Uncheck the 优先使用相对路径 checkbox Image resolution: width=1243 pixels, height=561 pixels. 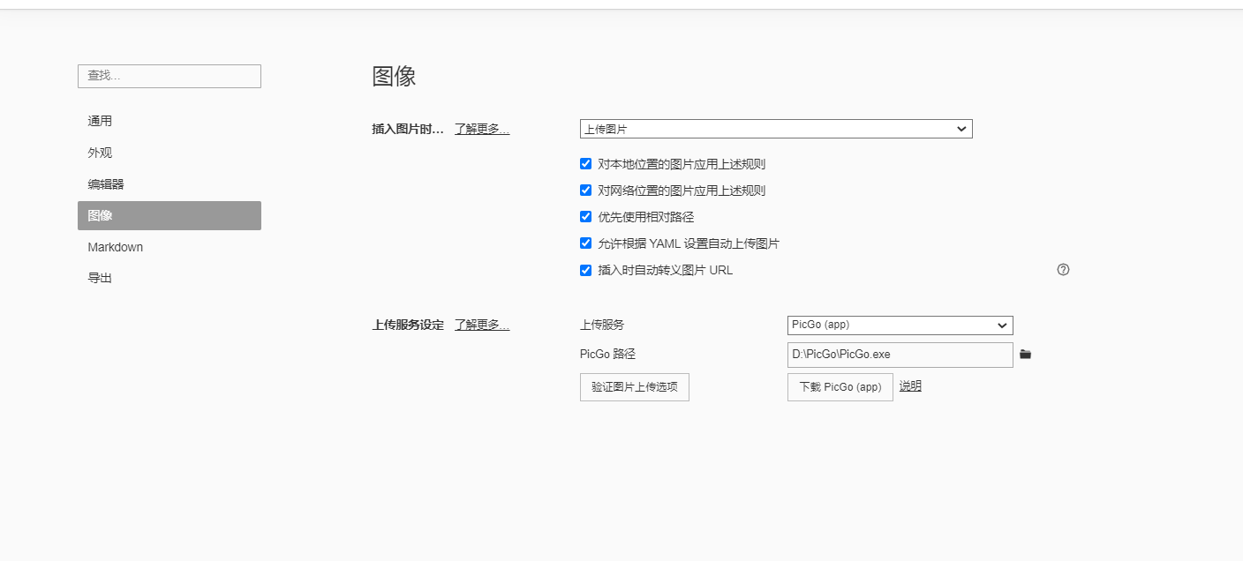585,217
